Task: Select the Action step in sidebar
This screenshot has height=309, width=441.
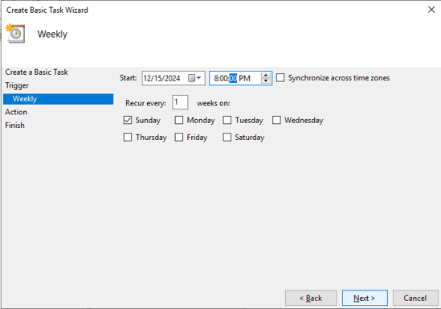Action: [x=16, y=112]
